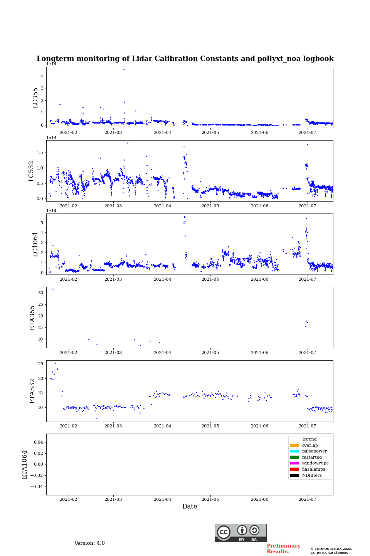Click the '2021-04' tick under LC355 plot
The height and width of the screenshot is (556, 370).
tap(162, 132)
